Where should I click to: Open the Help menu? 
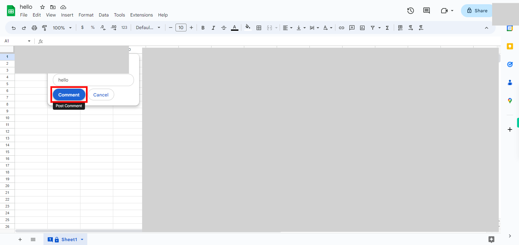(x=163, y=15)
